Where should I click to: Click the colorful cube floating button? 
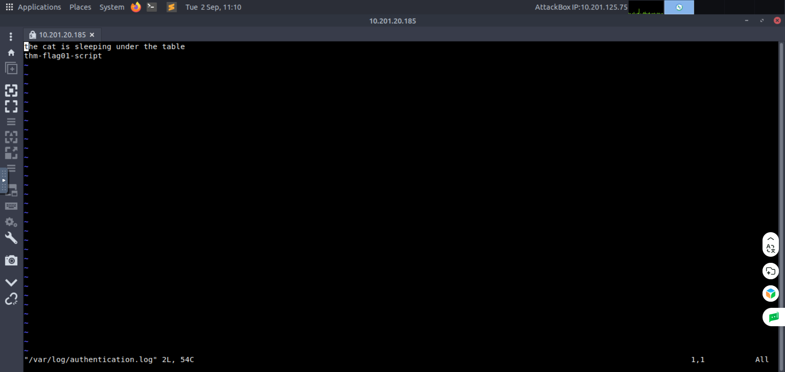(x=771, y=294)
